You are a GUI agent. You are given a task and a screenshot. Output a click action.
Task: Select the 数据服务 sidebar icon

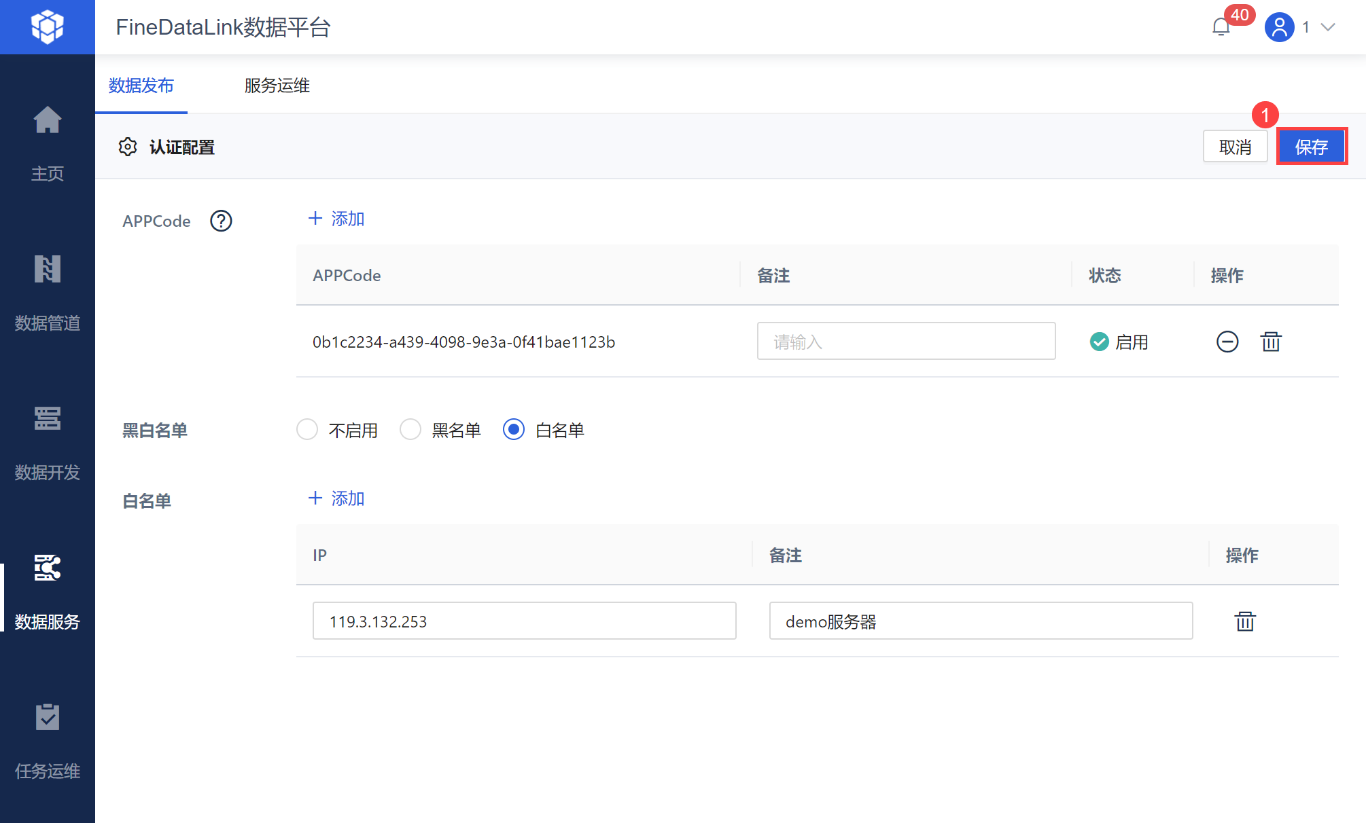tap(47, 569)
